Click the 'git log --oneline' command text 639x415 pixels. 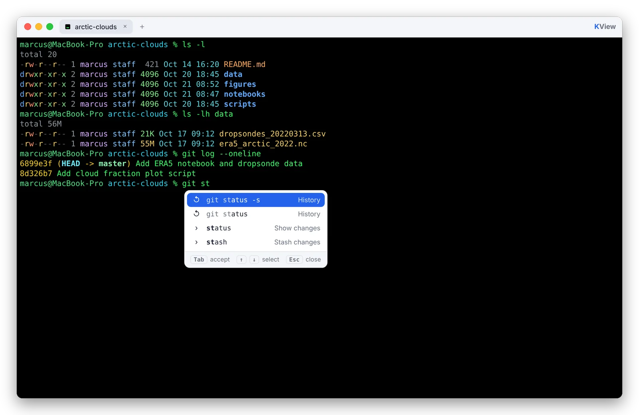coord(221,154)
